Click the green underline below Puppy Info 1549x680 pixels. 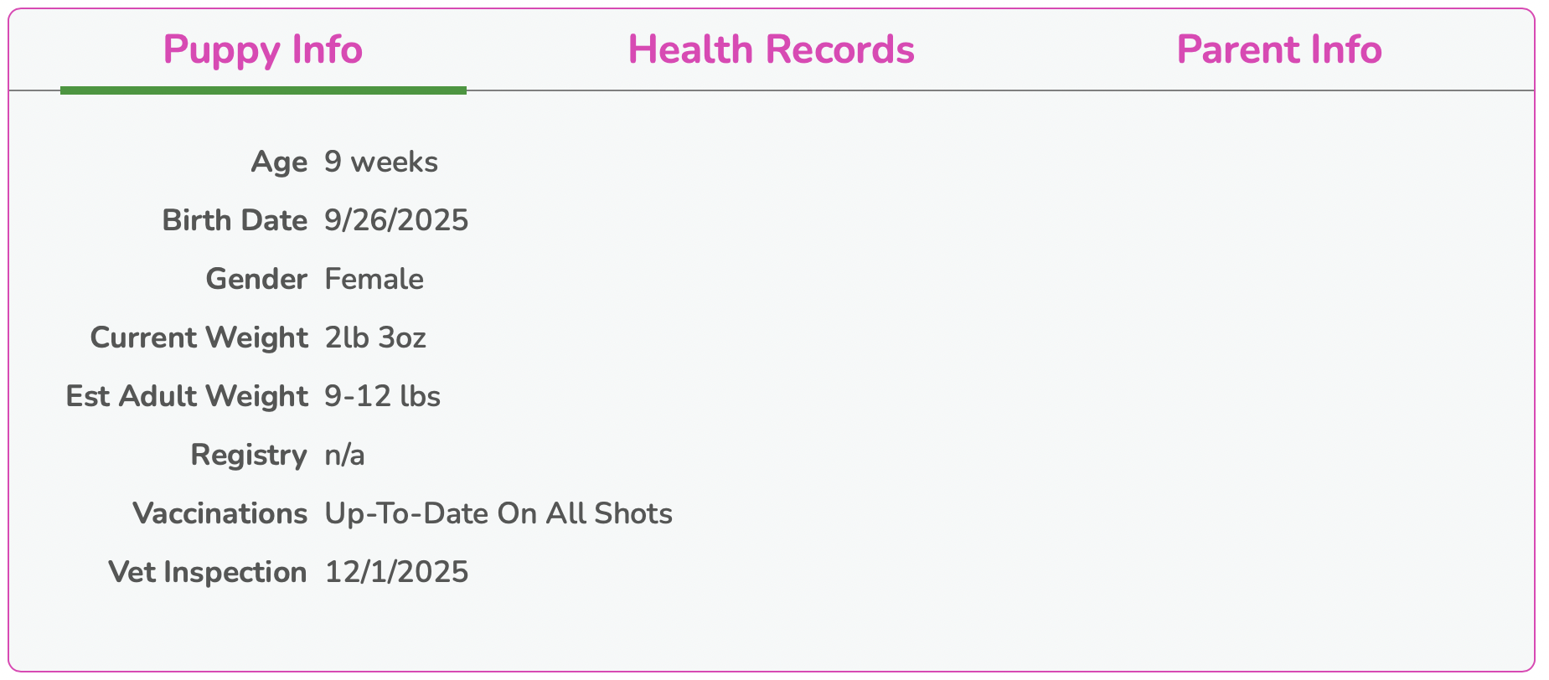263,90
